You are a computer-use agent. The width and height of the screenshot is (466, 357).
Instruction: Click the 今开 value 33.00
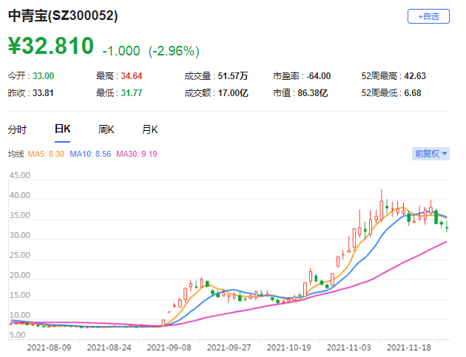[44, 76]
